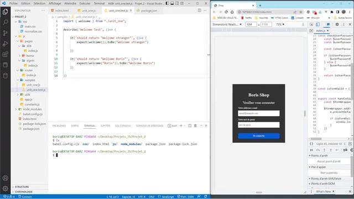Open the Terminal menu in the menu bar
Screen dimensions: 354x199
(99, 3)
